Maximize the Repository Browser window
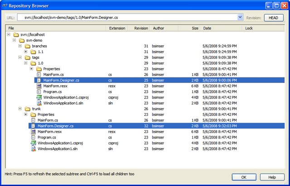The image size is (290, 186). coord(277,6)
